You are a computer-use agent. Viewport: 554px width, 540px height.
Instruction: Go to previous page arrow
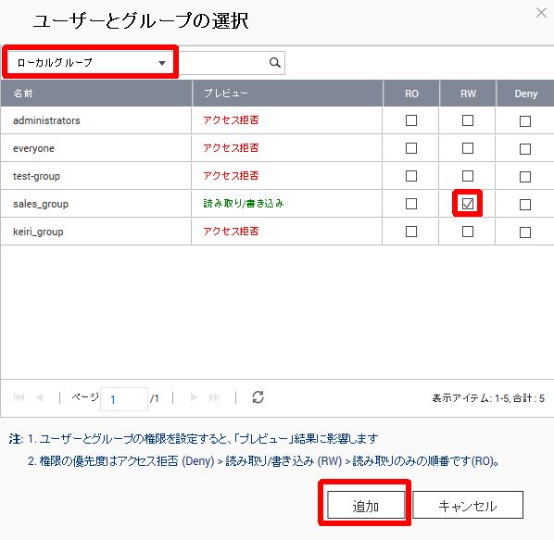point(40,397)
